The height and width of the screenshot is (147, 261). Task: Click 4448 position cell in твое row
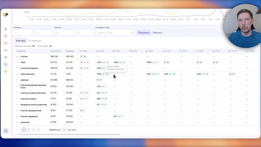[103, 62]
